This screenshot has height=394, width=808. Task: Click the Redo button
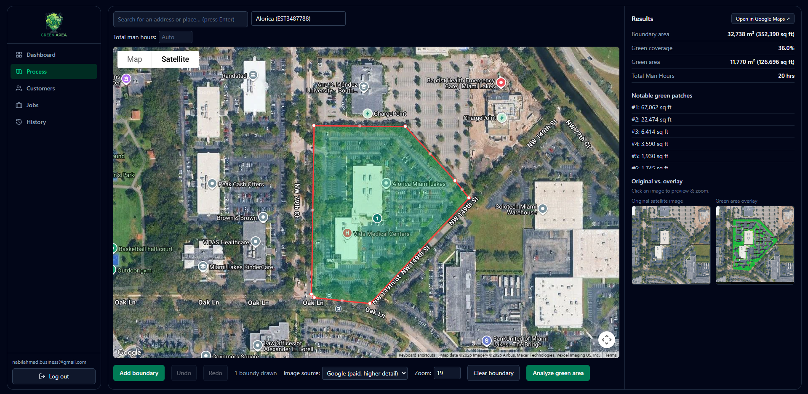(216, 373)
